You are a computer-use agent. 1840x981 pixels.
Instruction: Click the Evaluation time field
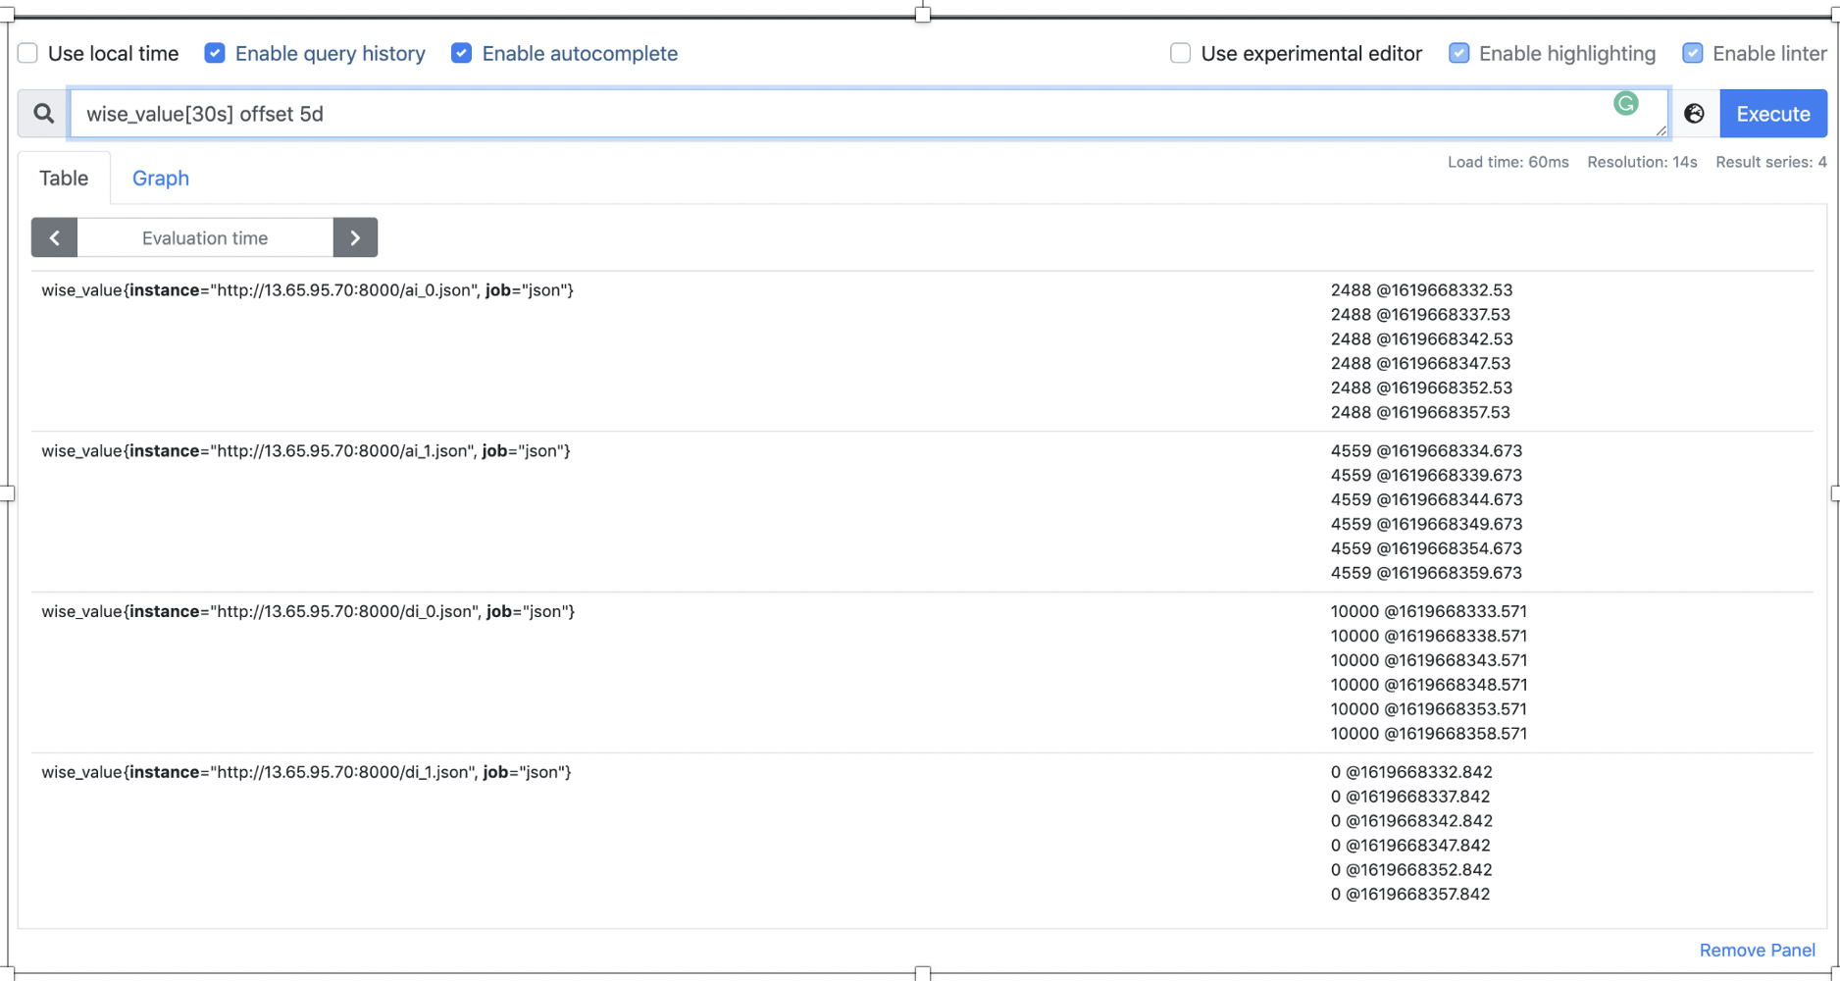coord(205,237)
